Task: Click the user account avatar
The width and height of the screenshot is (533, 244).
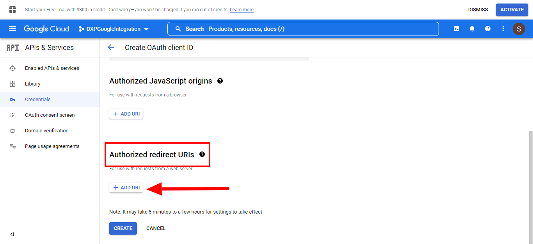Action: [x=519, y=29]
